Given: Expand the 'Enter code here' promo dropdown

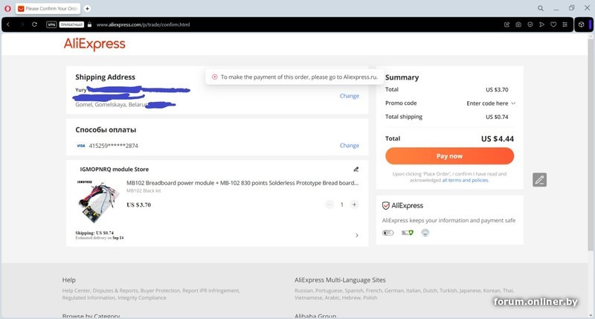Looking at the screenshot, I should pos(491,103).
